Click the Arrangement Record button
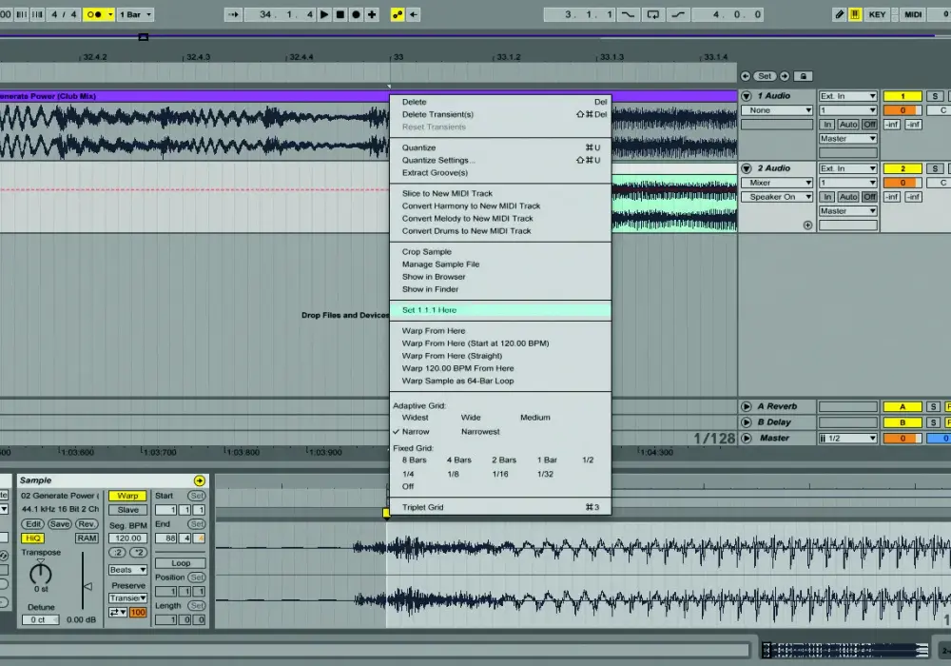 click(x=356, y=14)
